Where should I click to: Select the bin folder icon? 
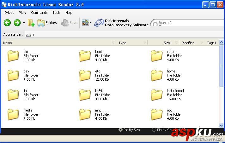(13, 56)
